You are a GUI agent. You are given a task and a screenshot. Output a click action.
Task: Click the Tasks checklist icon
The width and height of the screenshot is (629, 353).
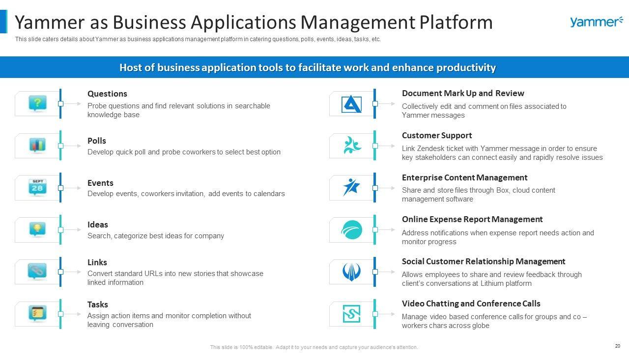(x=37, y=313)
